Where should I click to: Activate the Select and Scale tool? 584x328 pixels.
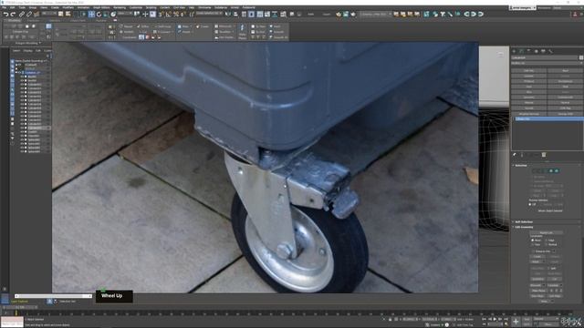(x=106, y=15)
